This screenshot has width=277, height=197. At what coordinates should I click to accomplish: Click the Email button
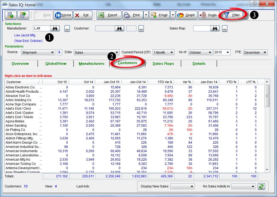coord(160,15)
